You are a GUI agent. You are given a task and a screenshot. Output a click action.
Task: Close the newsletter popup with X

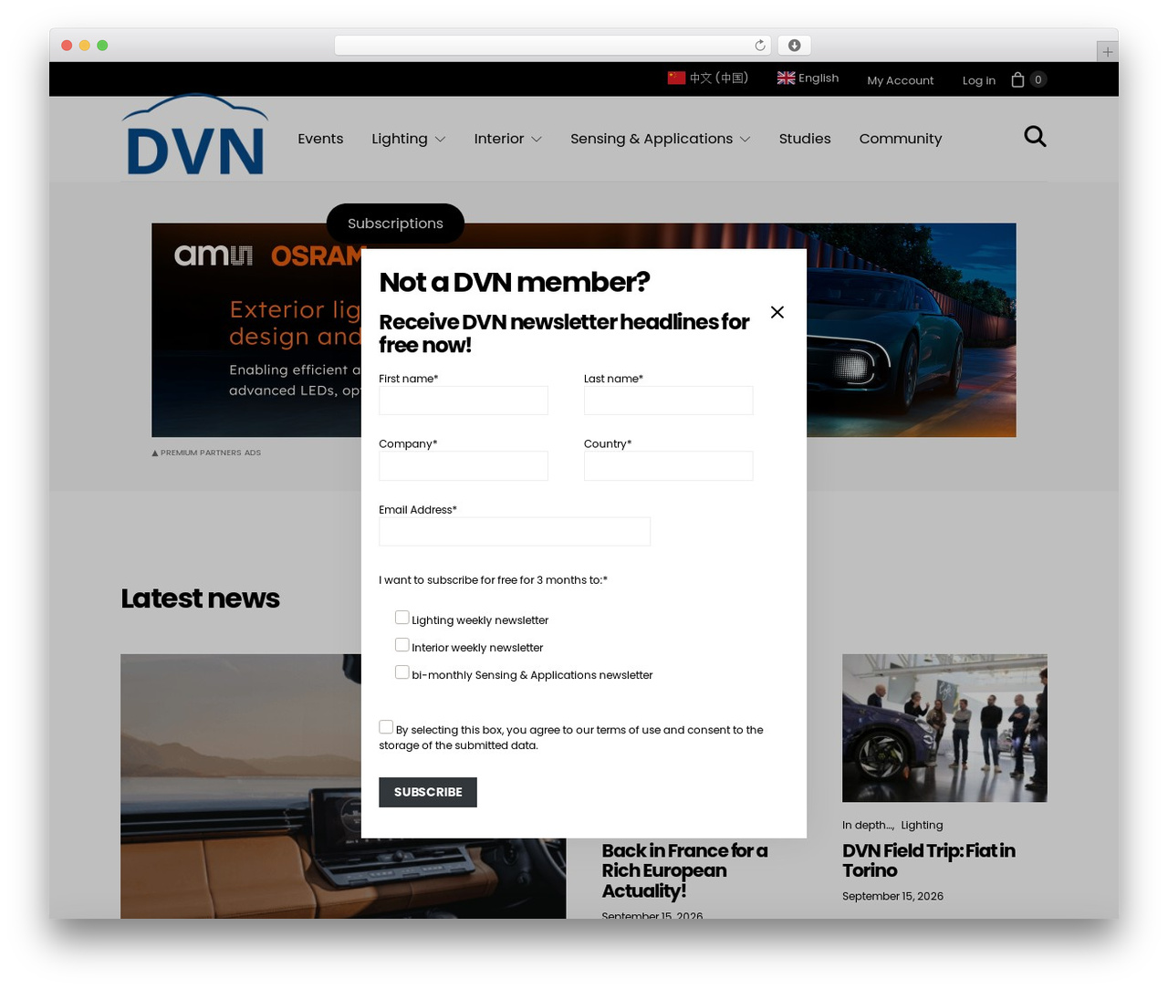[x=777, y=312]
